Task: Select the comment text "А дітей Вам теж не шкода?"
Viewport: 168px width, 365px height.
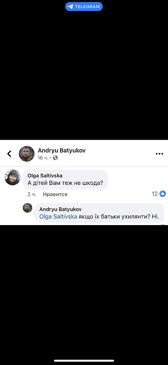Action: [65, 183]
